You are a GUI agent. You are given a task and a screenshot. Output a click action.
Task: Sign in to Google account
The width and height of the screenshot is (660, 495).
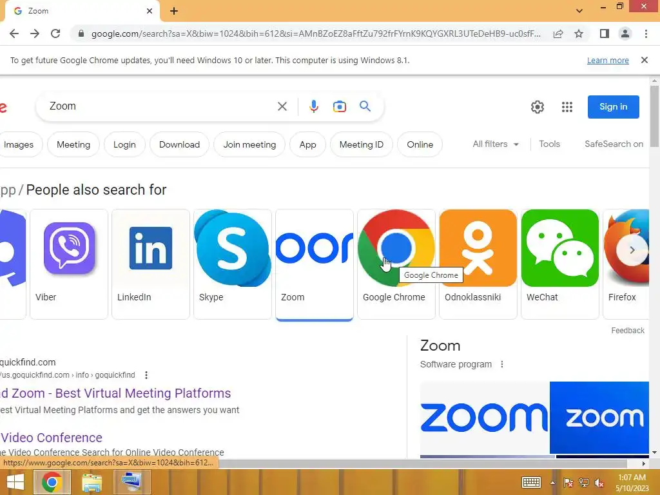614,107
